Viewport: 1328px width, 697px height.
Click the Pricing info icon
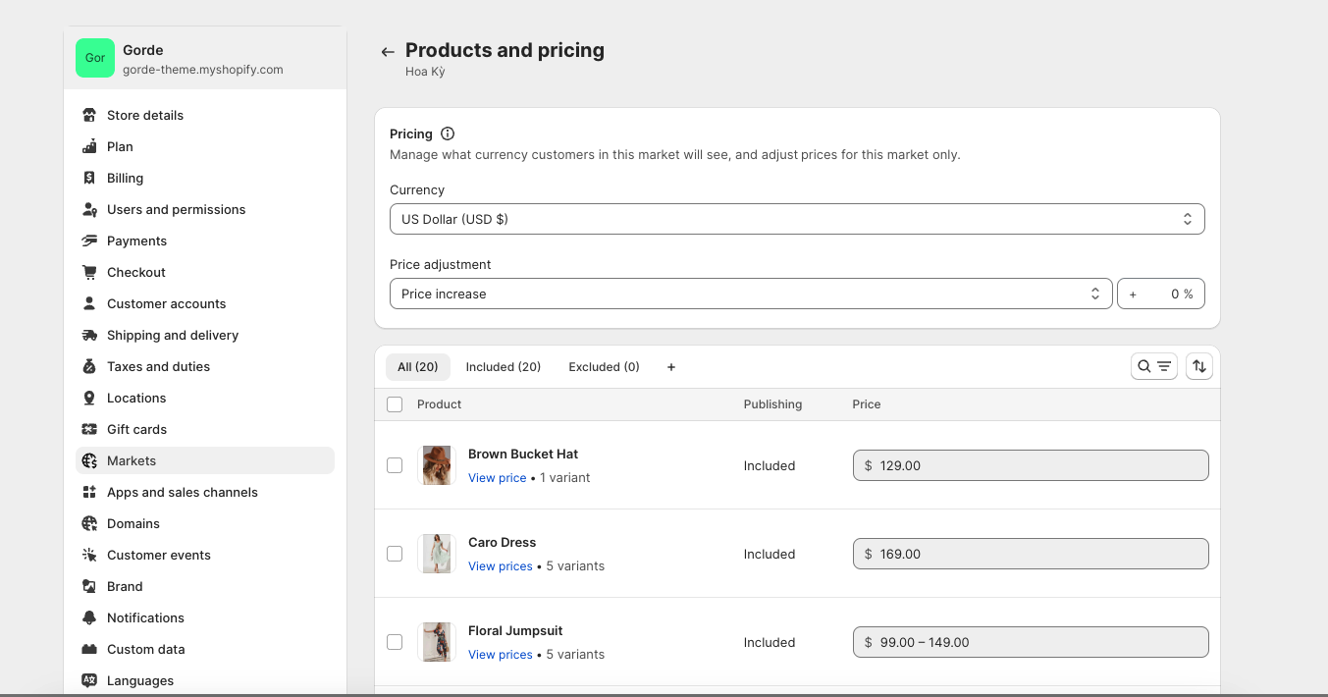pos(448,134)
